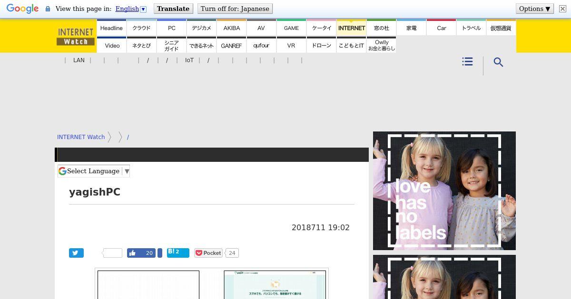Open the 家電 tab

tap(411, 28)
